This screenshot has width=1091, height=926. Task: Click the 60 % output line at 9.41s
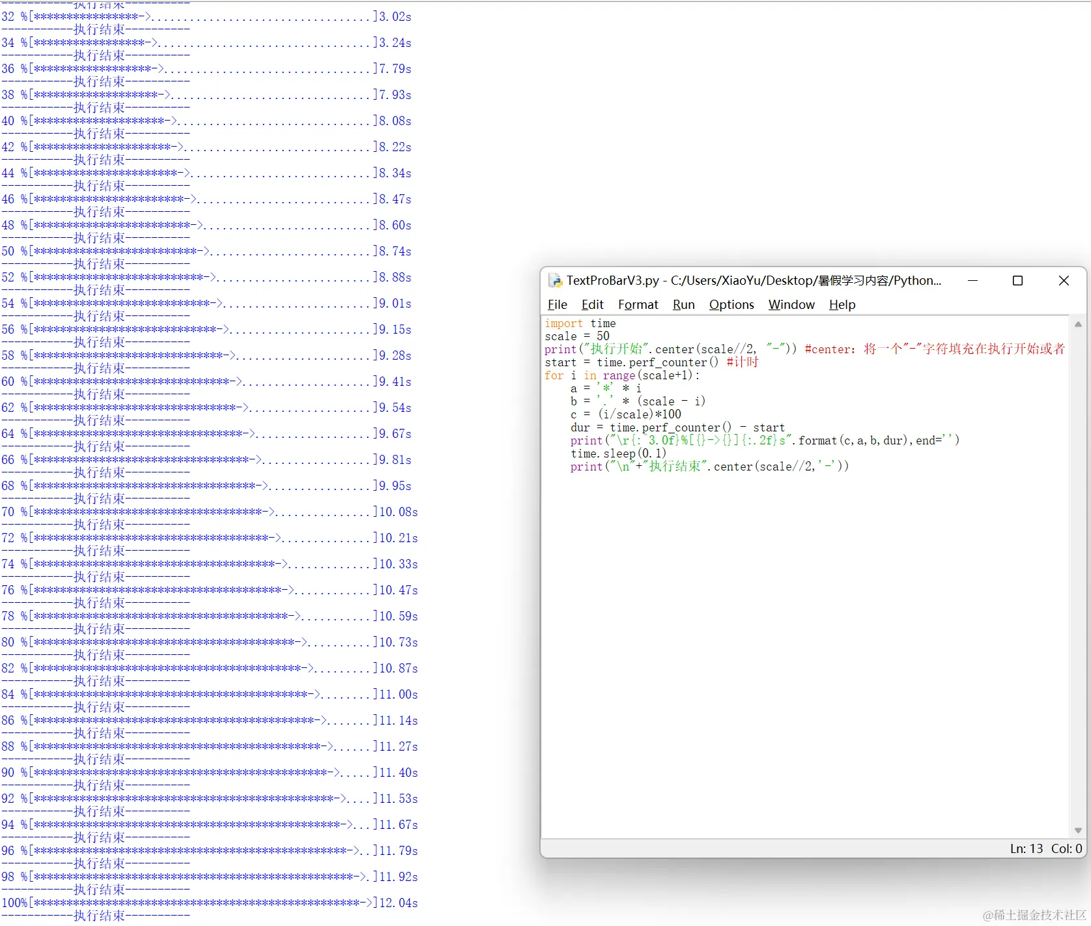coord(206,381)
